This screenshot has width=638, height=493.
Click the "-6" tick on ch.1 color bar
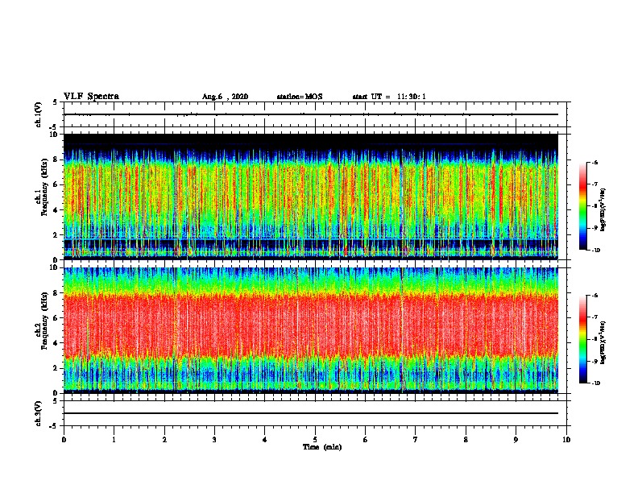pyautogui.click(x=595, y=163)
